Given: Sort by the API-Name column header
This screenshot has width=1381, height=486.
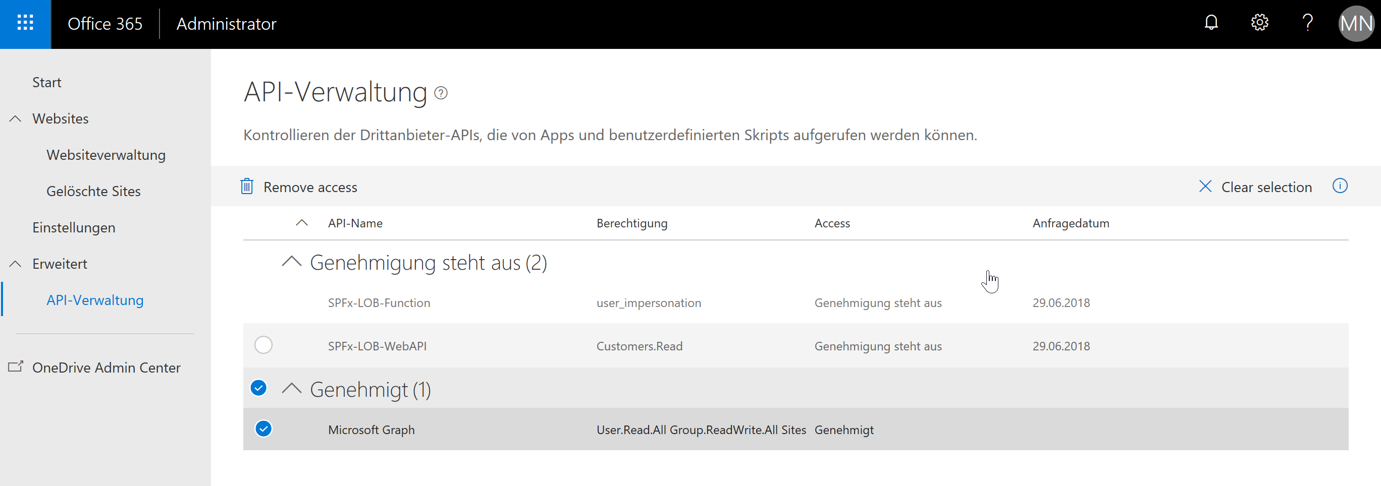Looking at the screenshot, I should click(355, 223).
